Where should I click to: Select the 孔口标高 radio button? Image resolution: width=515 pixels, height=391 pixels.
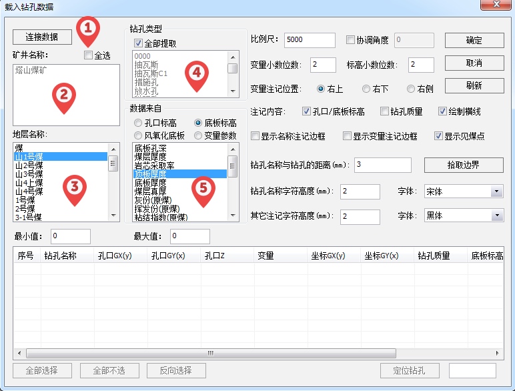point(138,123)
